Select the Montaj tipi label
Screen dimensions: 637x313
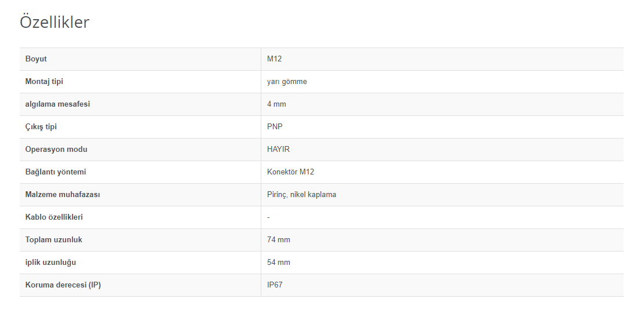point(44,82)
